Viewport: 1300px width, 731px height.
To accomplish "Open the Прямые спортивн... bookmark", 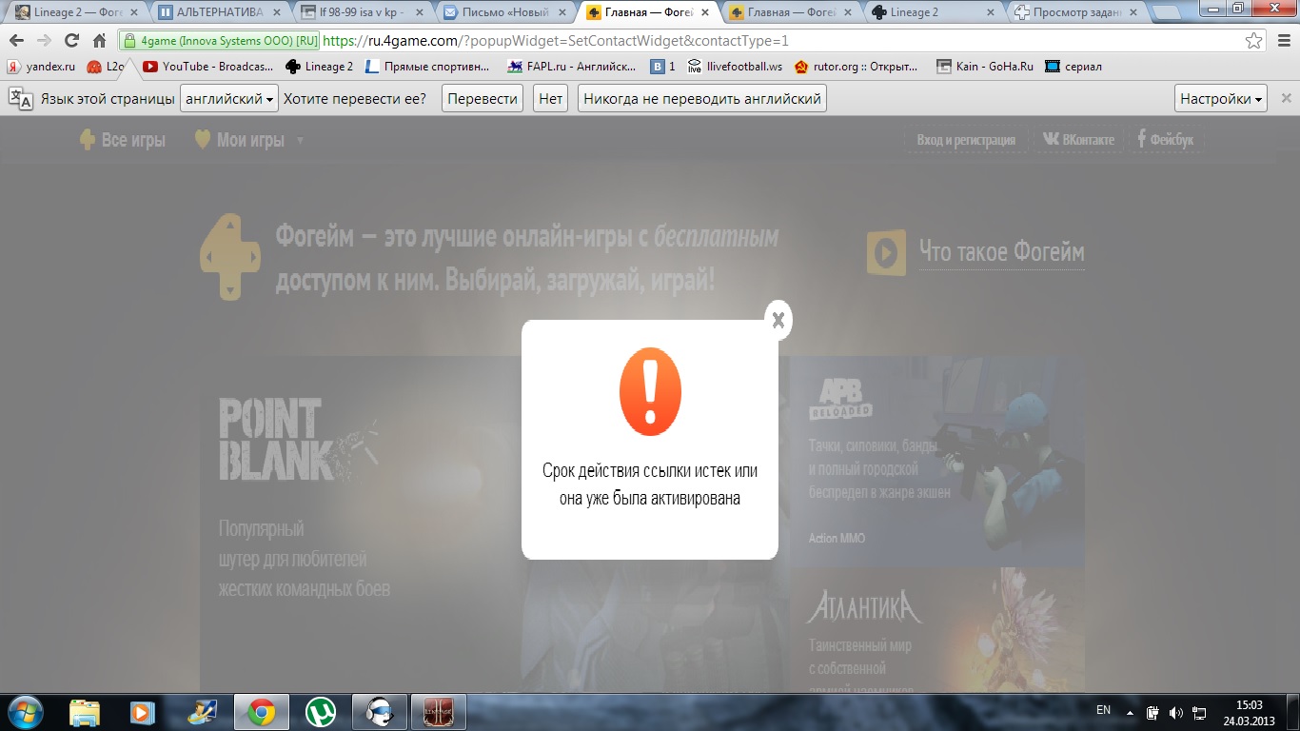I will point(427,67).
